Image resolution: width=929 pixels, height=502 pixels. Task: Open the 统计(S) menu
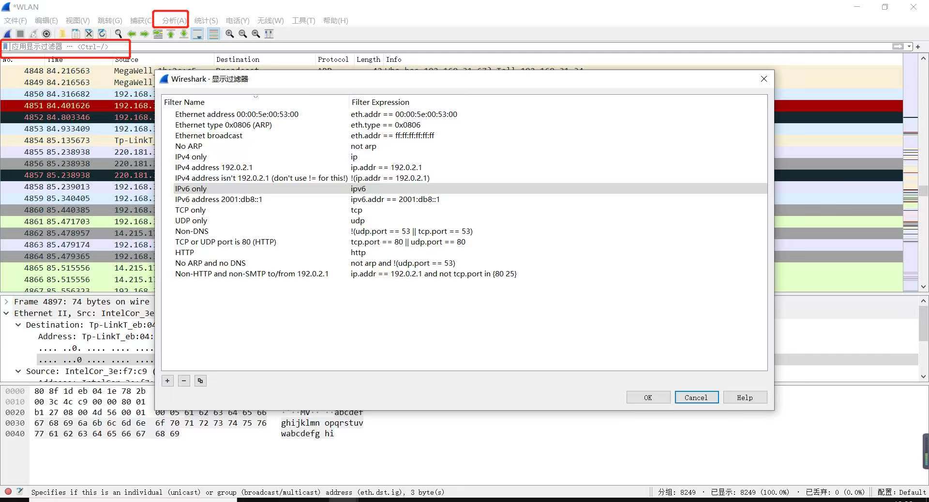(206, 20)
